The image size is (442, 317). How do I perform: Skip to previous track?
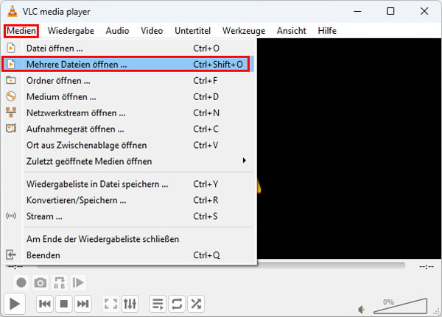(45, 304)
